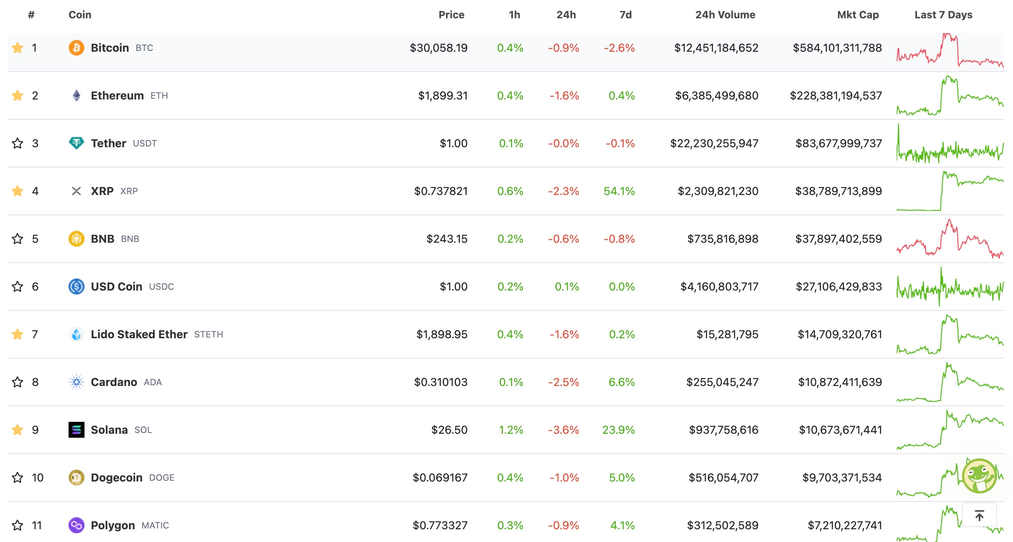
Task: Sort by 24h Volume column
Action: [725, 15]
